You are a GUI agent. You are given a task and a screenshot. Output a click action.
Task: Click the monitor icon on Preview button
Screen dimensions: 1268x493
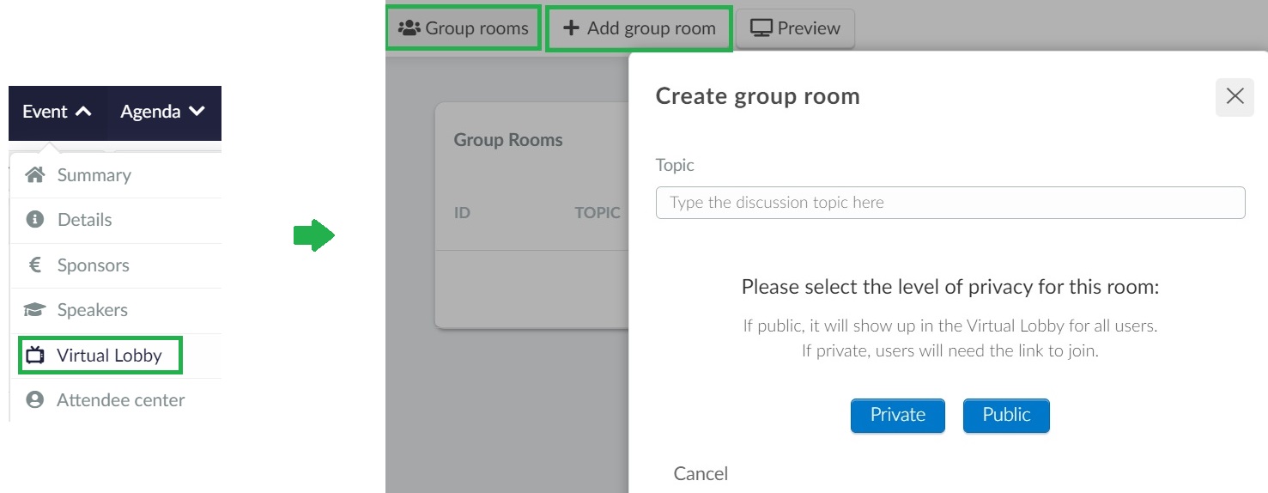(761, 28)
